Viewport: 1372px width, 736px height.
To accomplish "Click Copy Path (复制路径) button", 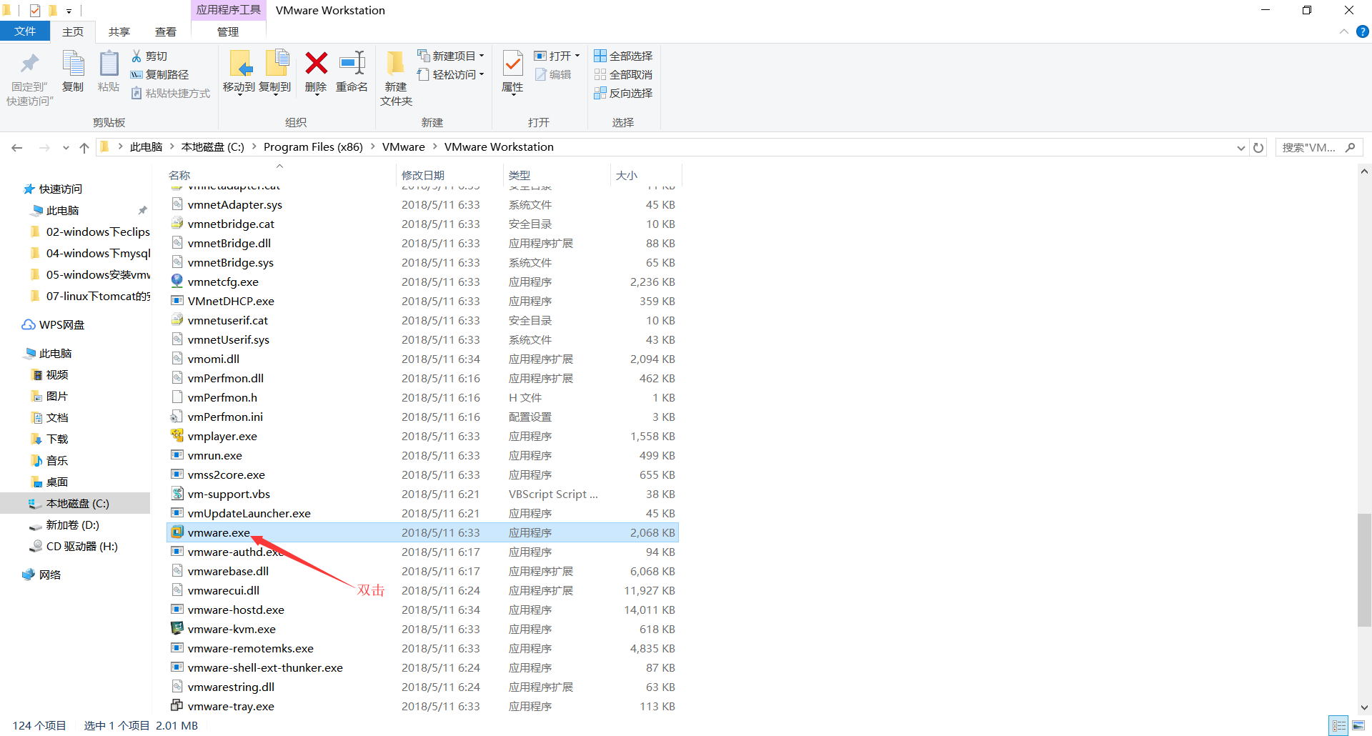I will tap(159, 74).
